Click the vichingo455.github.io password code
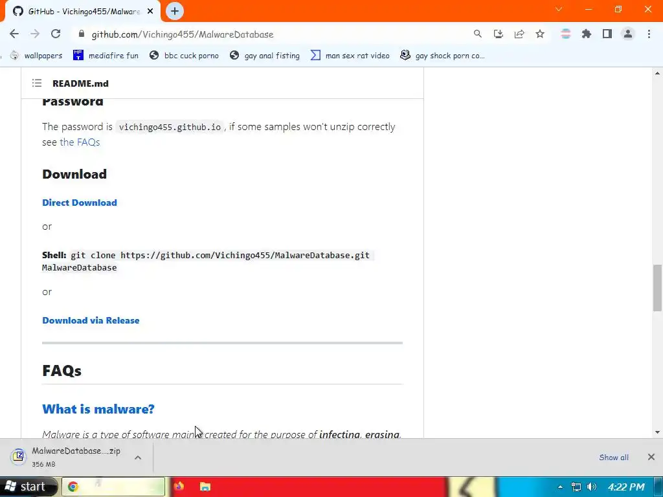 click(x=170, y=127)
